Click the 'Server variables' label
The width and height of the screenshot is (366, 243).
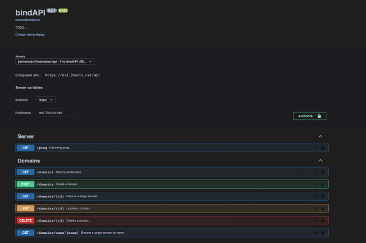(29, 88)
